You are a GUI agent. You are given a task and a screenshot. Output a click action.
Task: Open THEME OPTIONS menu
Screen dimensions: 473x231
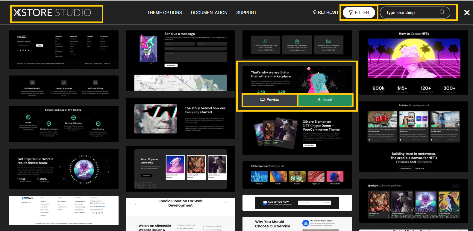pos(164,13)
